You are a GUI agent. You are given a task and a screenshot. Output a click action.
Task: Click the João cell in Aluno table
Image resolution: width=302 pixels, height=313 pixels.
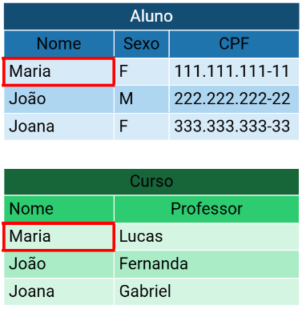pos(59,99)
